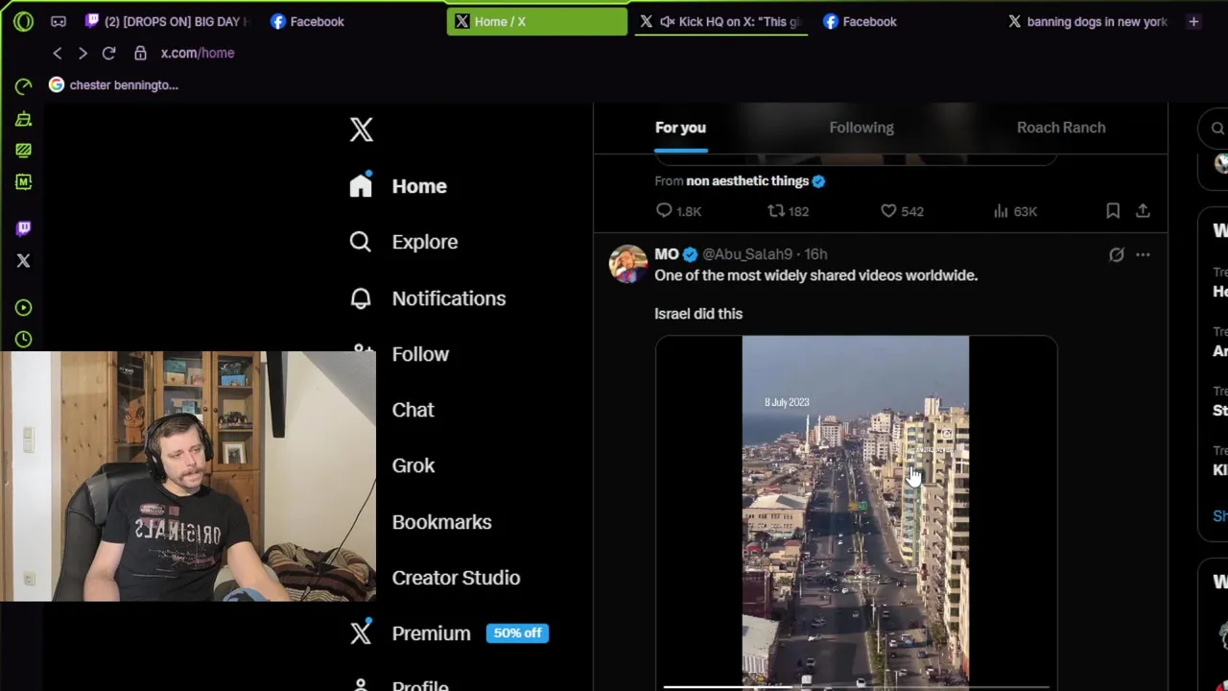Open the X panel in browser sidebar
Image resolution: width=1228 pixels, height=691 pixels.
(x=24, y=260)
